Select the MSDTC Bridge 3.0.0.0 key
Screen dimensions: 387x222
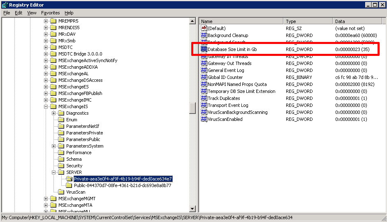coord(80,54)
